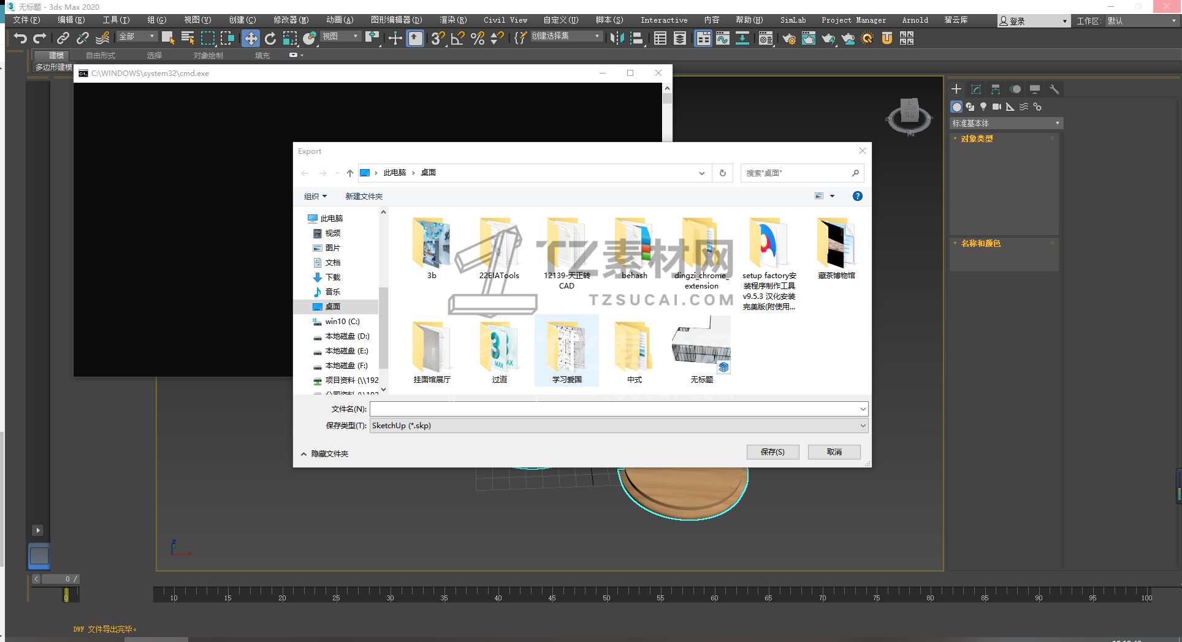Click the Redo arrow in main toolbar
The width and height of the screenshot is (1182, 642).
[40, 39]
